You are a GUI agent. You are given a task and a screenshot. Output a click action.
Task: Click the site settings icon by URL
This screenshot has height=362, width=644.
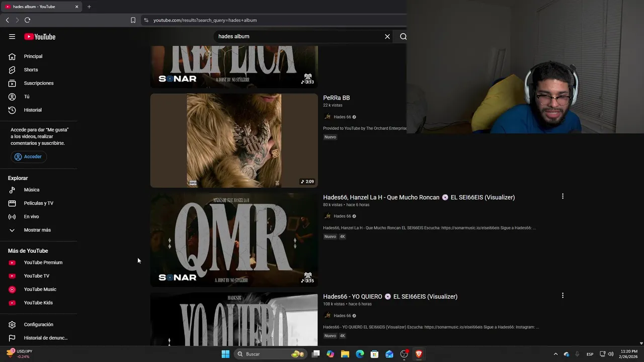point(146,20)
